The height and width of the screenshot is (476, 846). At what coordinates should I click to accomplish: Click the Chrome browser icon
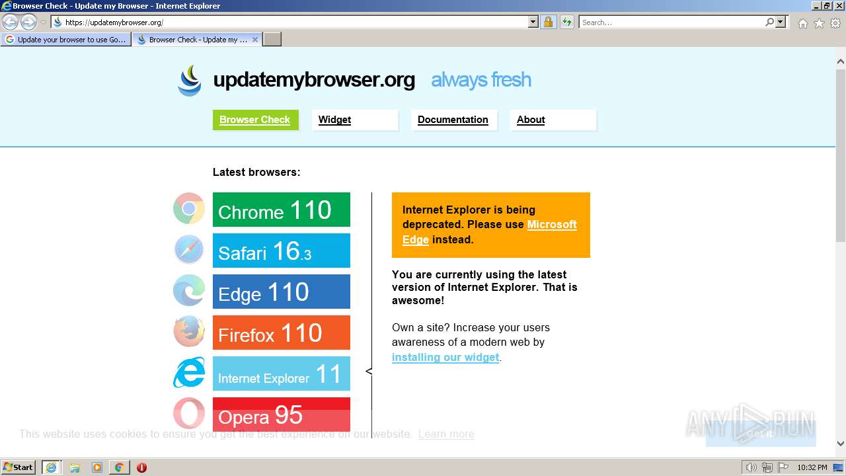[189, 209]
